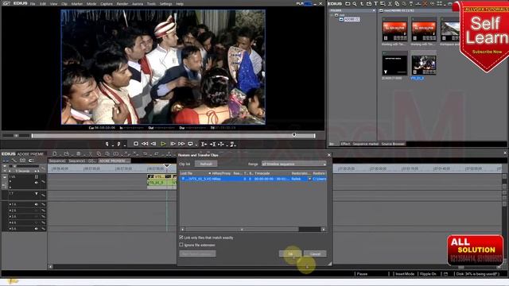Select the lost file VTS_01_5 row in dialog
This screenshot has width=509, height=286.
click(x=253, y=179)
